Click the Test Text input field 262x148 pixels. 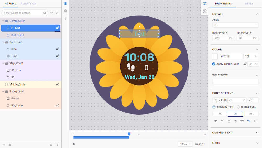tap(235, 82)
